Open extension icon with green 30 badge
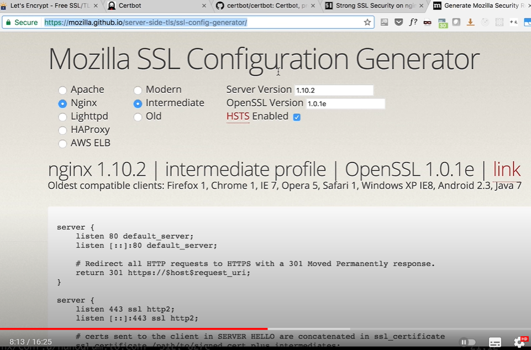Screen dimensions: 531x350 click(x=442, y=23)
